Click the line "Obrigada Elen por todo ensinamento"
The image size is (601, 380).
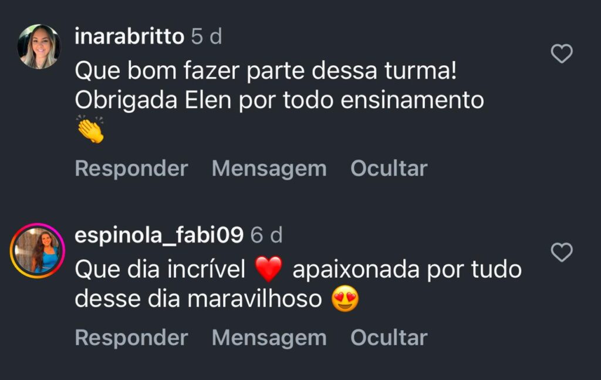[279, 100]
